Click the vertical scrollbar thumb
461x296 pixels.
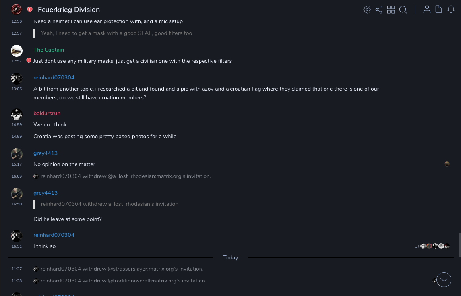pos(459,245)
